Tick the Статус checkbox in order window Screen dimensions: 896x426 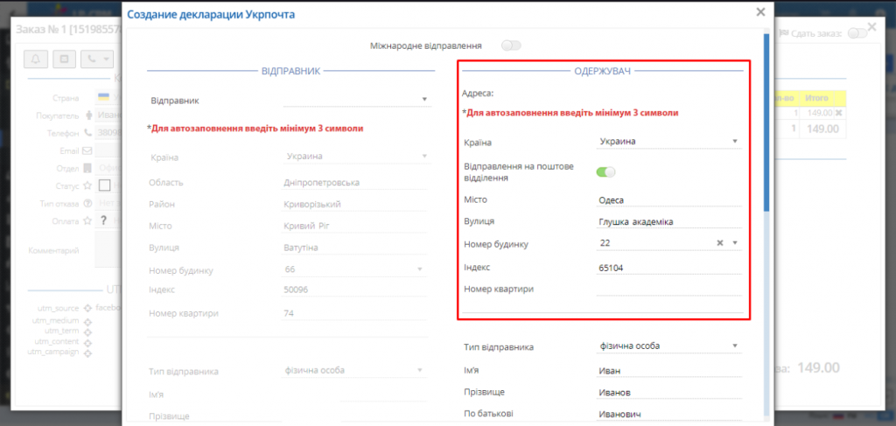(105, 185)
